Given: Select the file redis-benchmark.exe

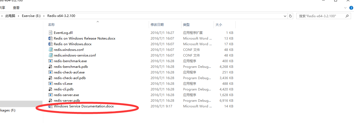Looking at the screenshot, I should [70, 61].
